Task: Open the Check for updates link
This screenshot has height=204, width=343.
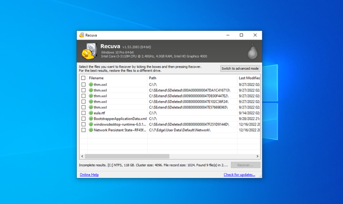Action: click(x=239, y=174)
